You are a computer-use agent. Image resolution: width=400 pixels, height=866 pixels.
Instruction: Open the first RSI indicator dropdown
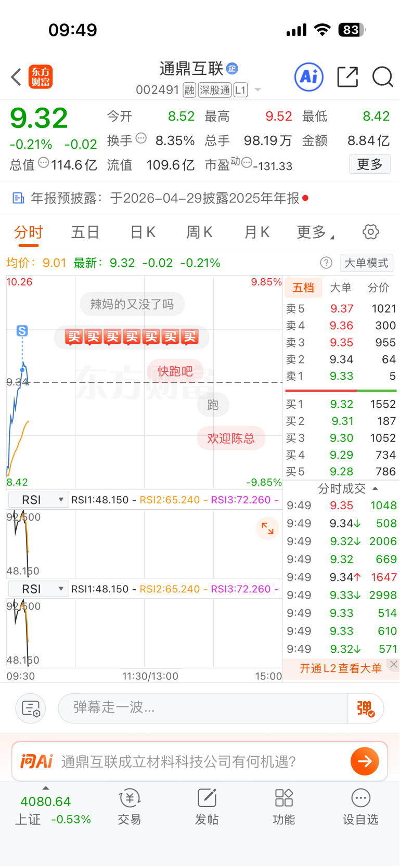[x=39, y=500]
